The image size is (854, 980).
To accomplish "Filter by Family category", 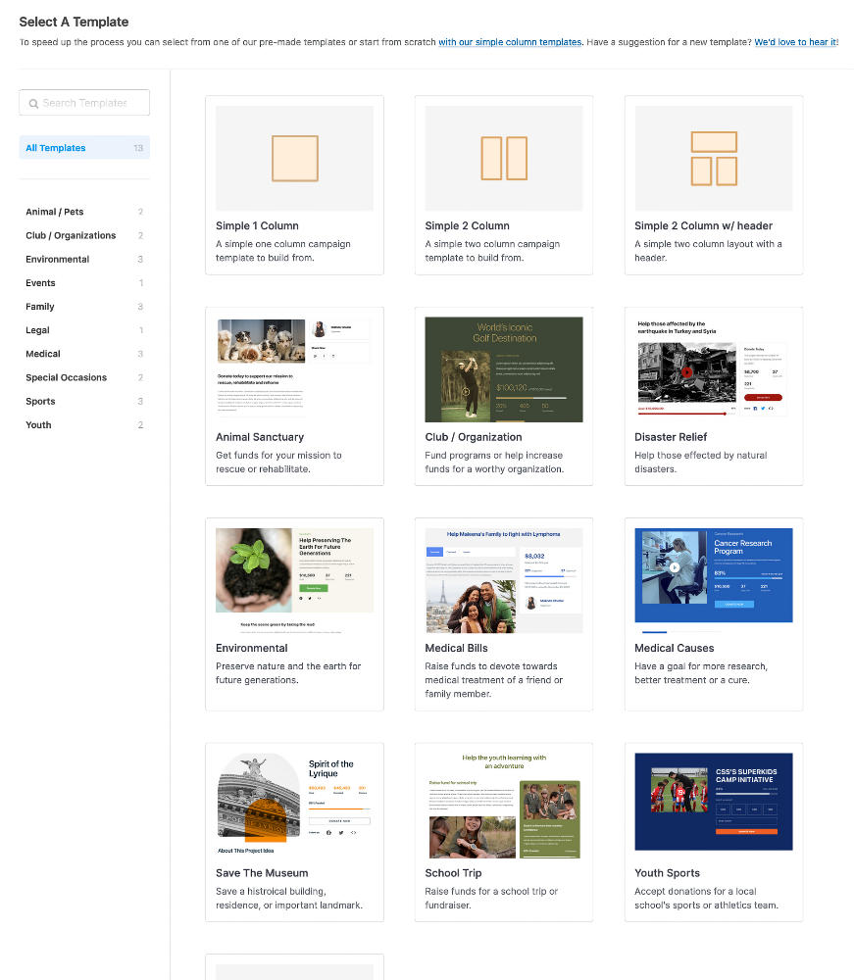I will [x=84, y=307].
